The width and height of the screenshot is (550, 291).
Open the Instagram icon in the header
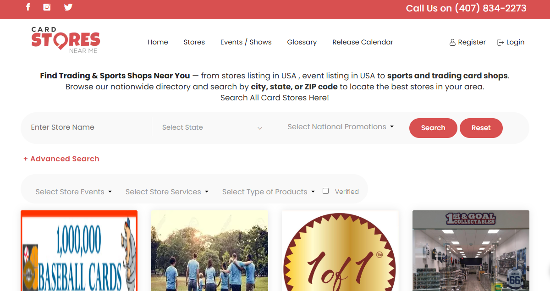tap(46, 7)
